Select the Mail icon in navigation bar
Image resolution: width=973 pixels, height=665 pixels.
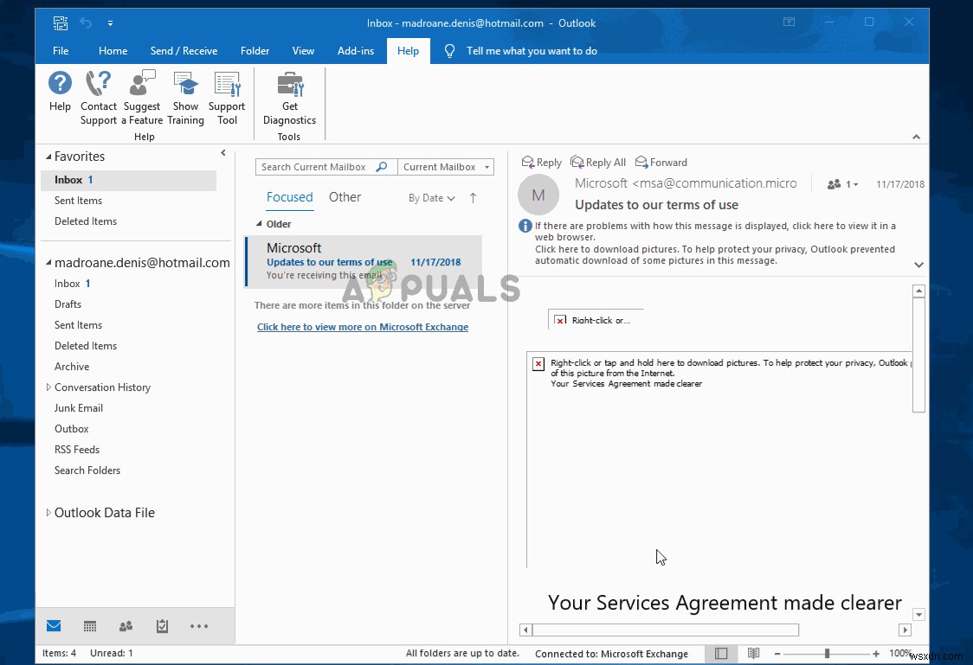pyautogui.click(x=54, y=625)
